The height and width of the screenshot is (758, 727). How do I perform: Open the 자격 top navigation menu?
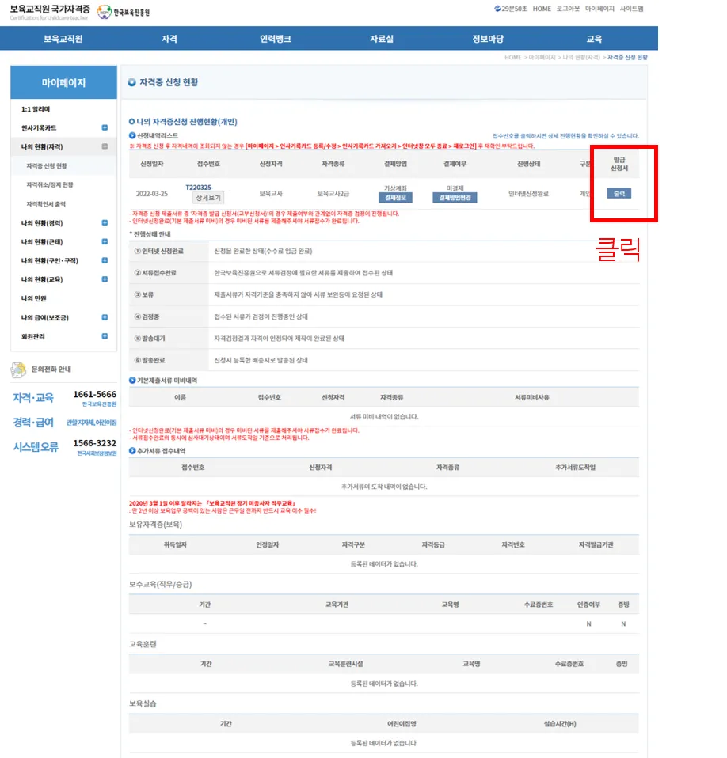169,39
